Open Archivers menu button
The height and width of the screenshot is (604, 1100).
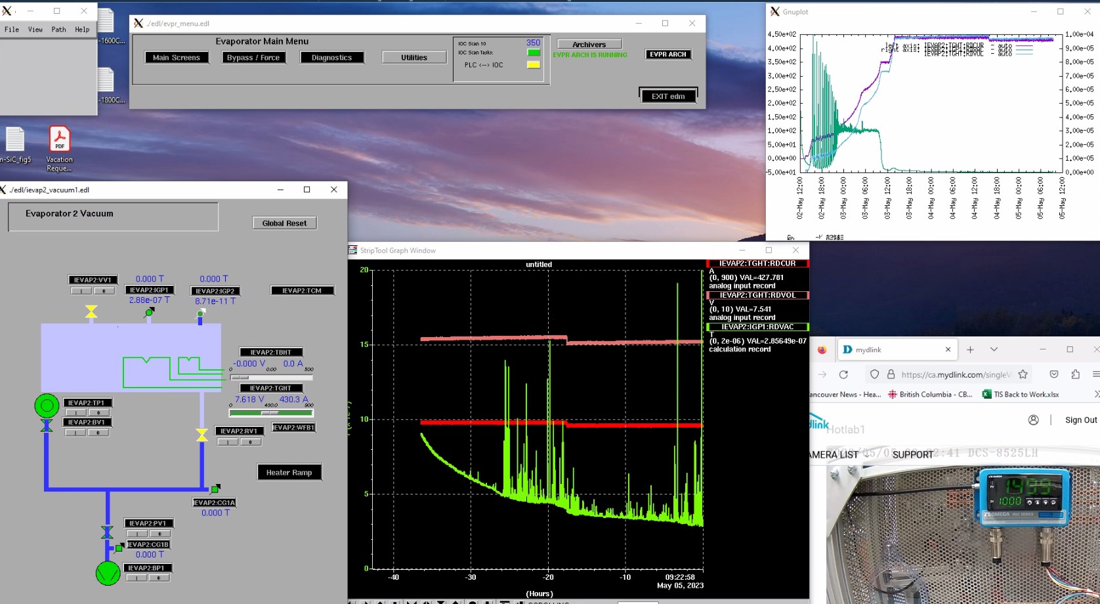point(589,45)
